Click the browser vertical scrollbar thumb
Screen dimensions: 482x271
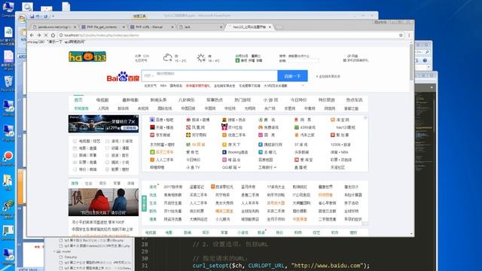(x=411, y=62)
